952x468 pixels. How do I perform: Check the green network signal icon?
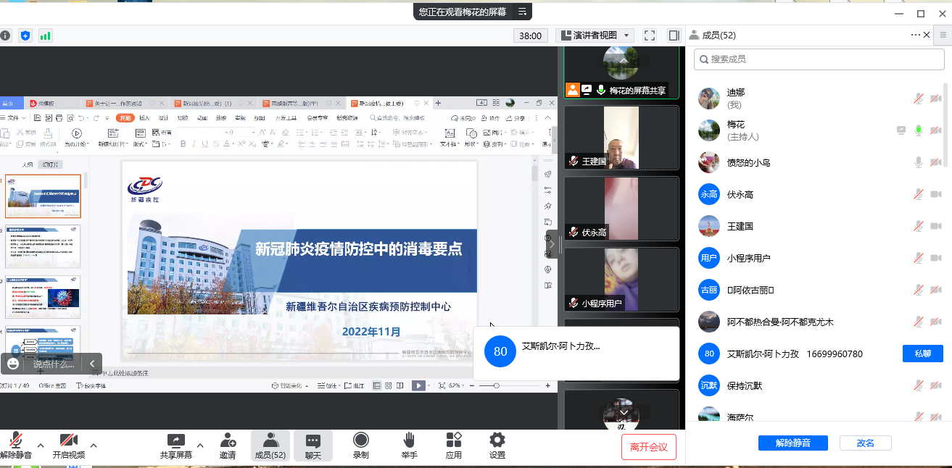[x=45, y=35]
